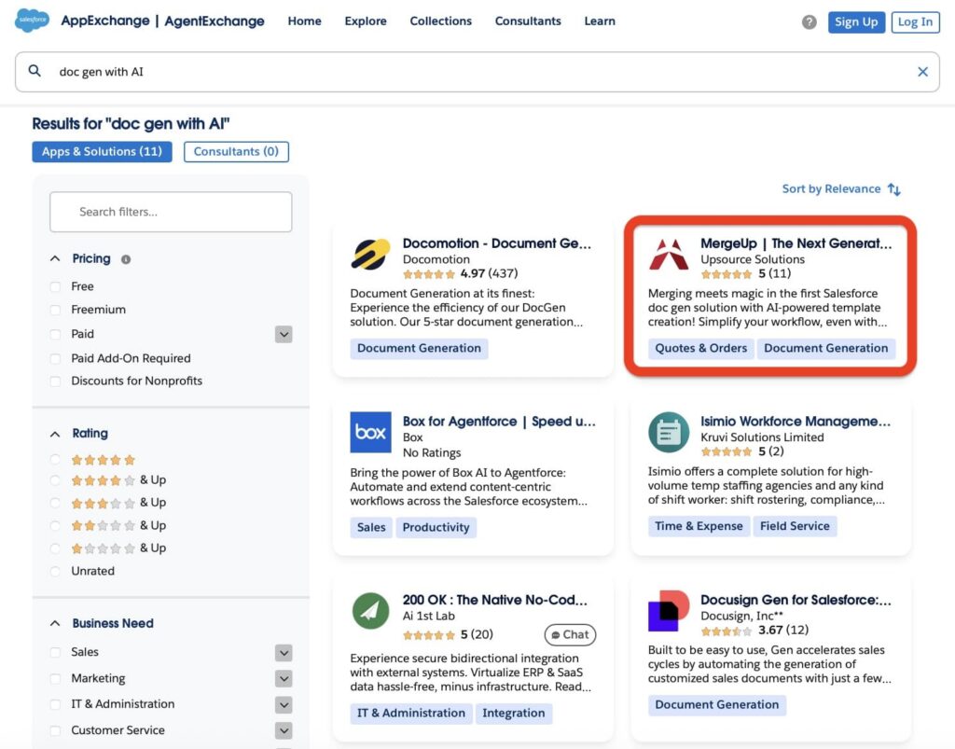955x749 pixels.
Task: Check the Free pricing filter
Action: point(55,286)
